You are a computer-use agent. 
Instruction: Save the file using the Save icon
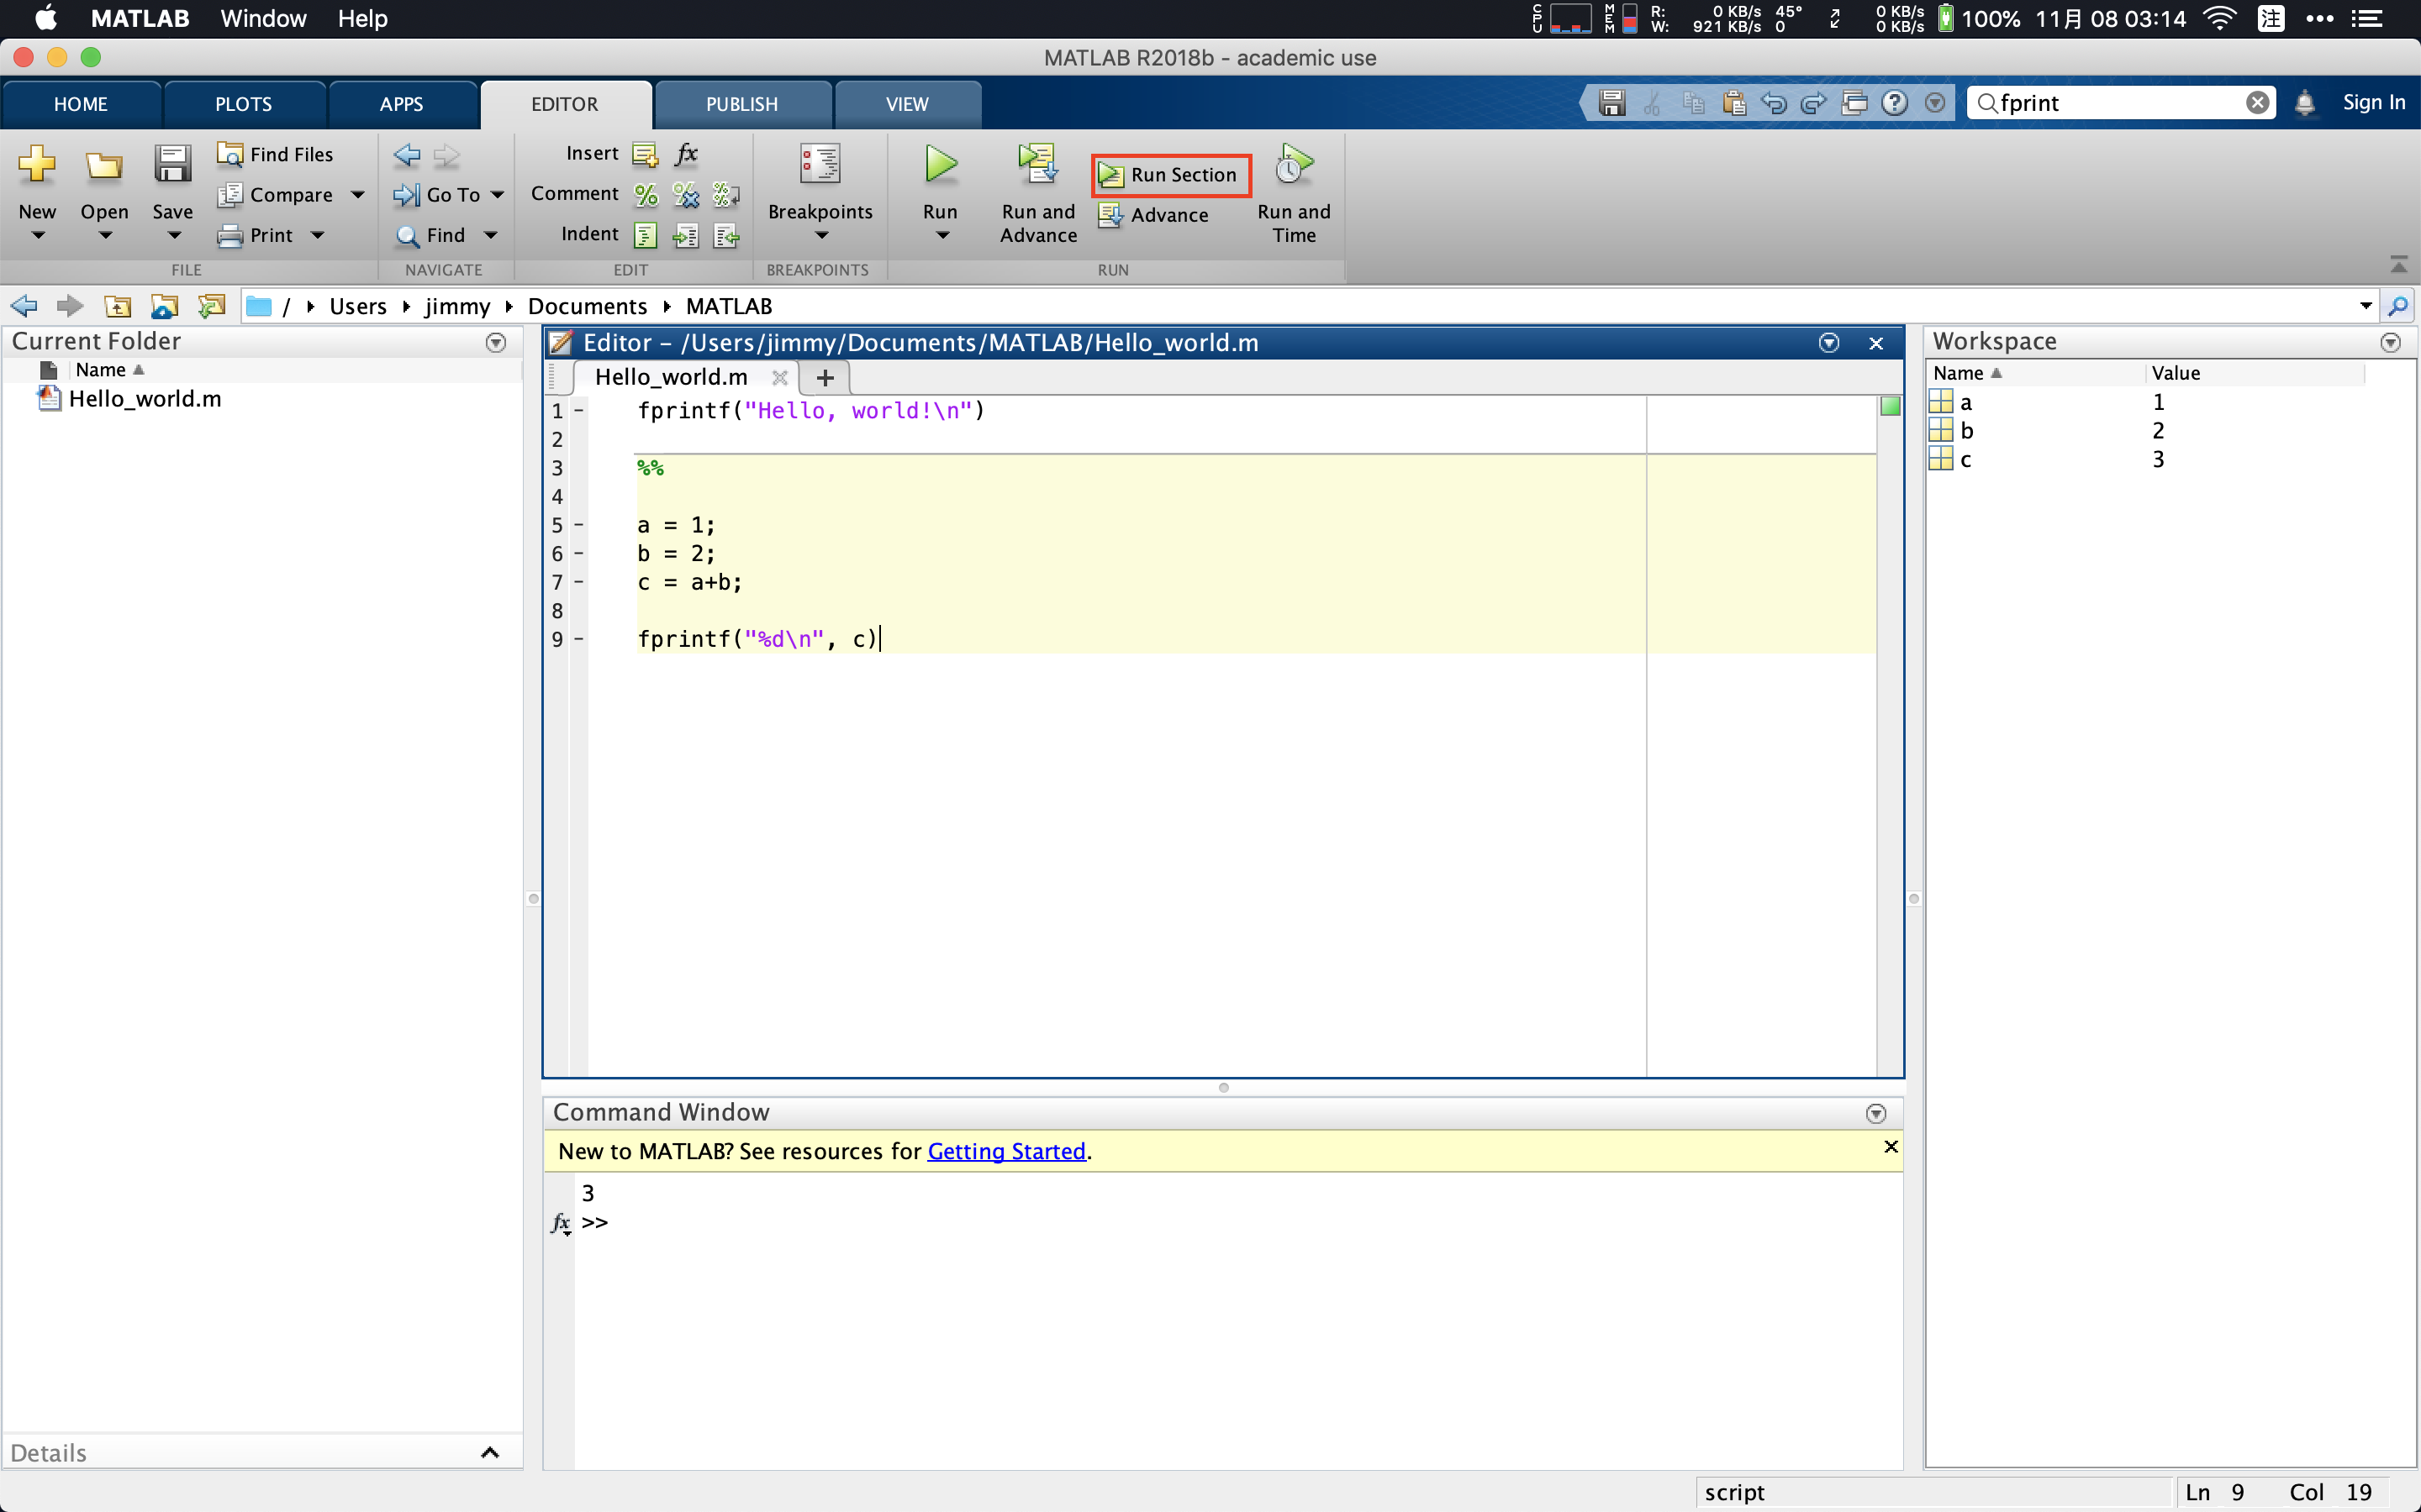tap(172, 165)
